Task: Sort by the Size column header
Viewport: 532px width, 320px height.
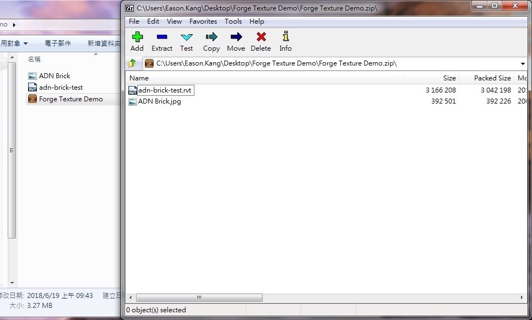Action: tap(431, 78)
